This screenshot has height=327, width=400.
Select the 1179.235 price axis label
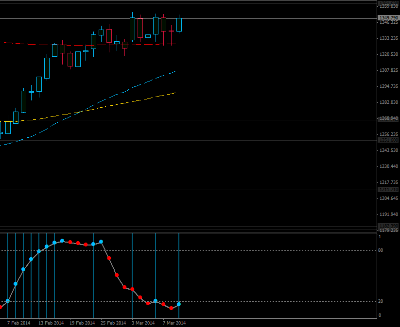[x=389, y=230]
